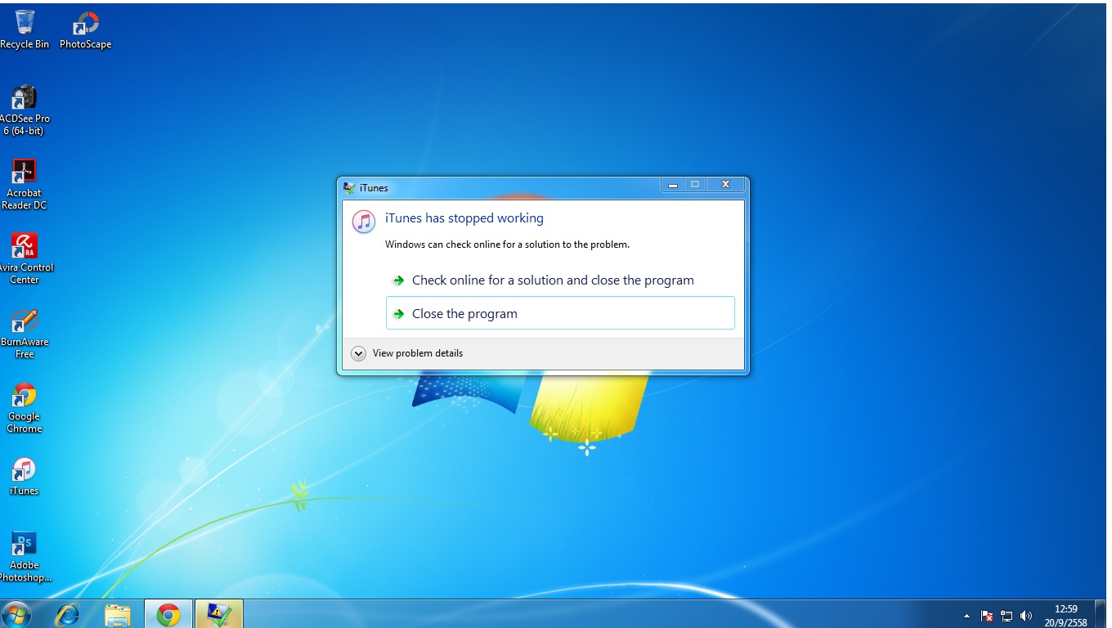
Task: Click the 'iTunes has stopped working' heading
Action: click(464, 218)
